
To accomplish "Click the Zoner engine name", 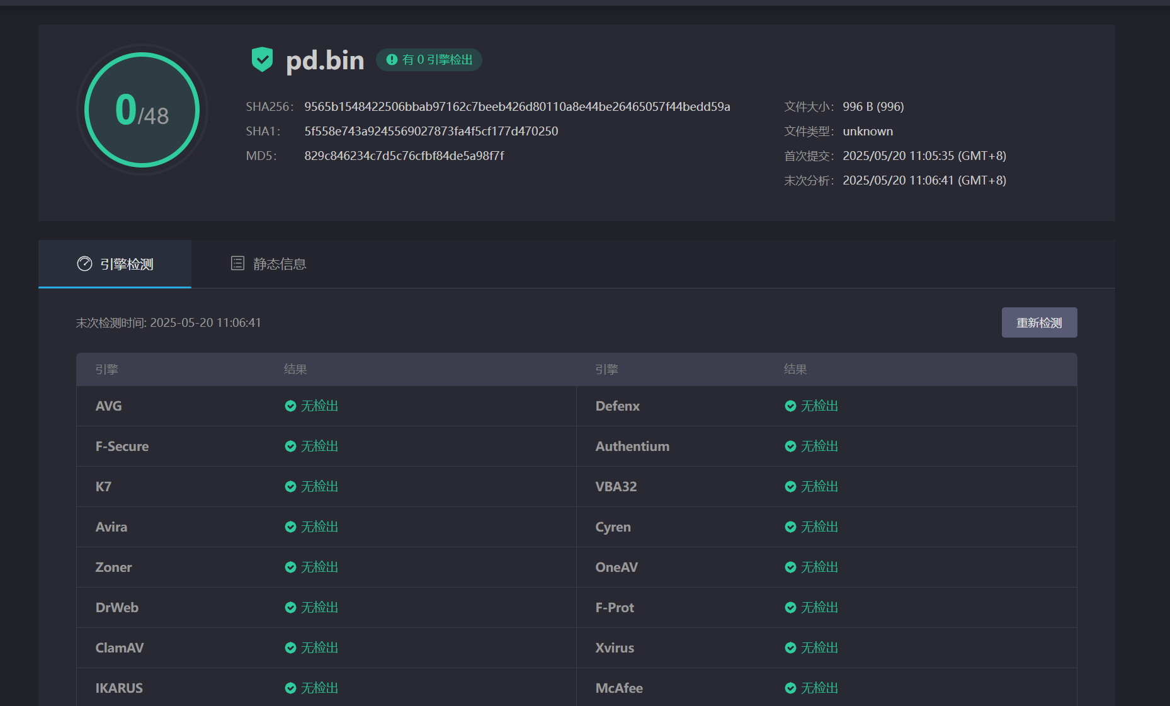I will click(x=113, y=567).
